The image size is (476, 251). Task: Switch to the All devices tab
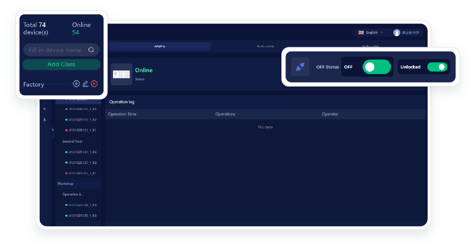coord(160,46)
